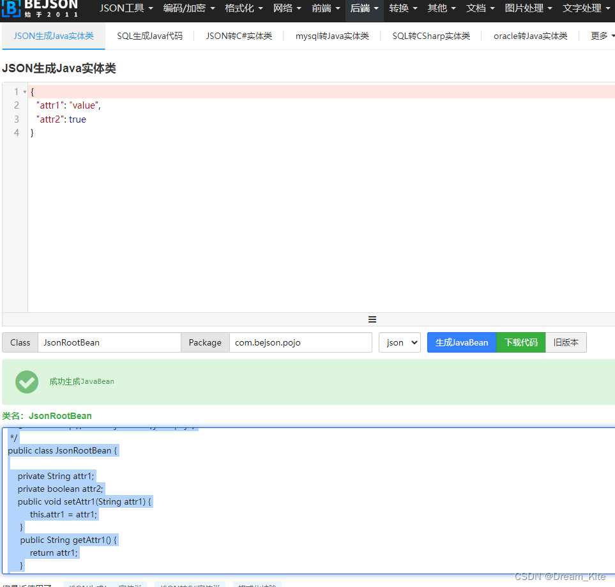Viewport: 615px width, 587px height.
Task: Open the 其他 dropdown menu
Action: coord(441,8)
